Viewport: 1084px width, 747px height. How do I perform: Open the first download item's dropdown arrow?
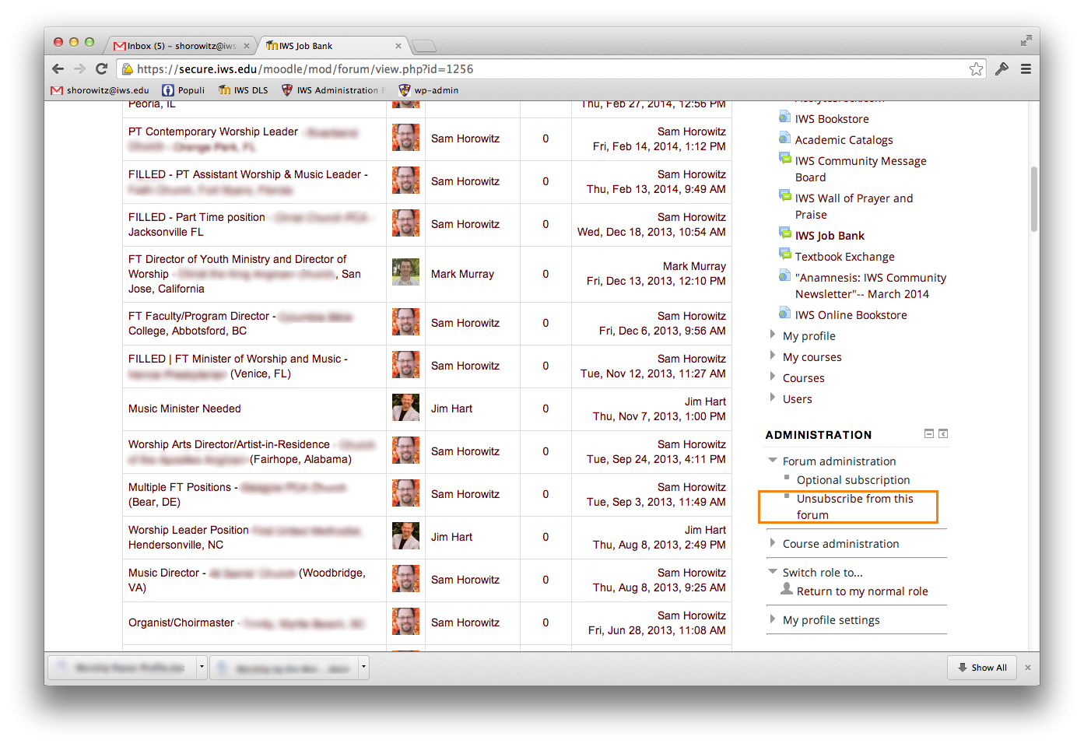[202, 667]
